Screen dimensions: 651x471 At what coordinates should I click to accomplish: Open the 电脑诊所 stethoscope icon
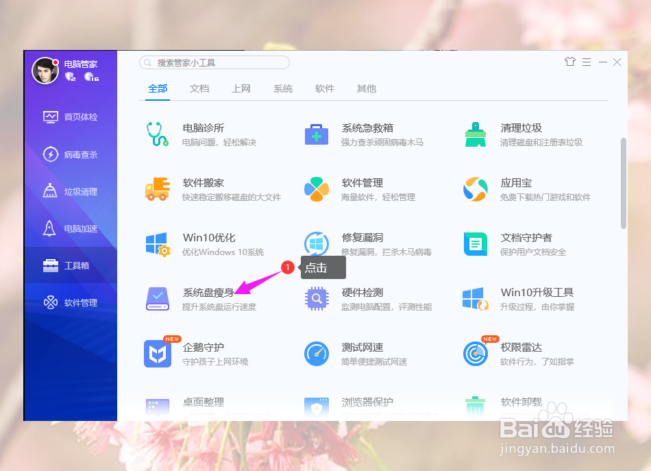click(157, 134)
